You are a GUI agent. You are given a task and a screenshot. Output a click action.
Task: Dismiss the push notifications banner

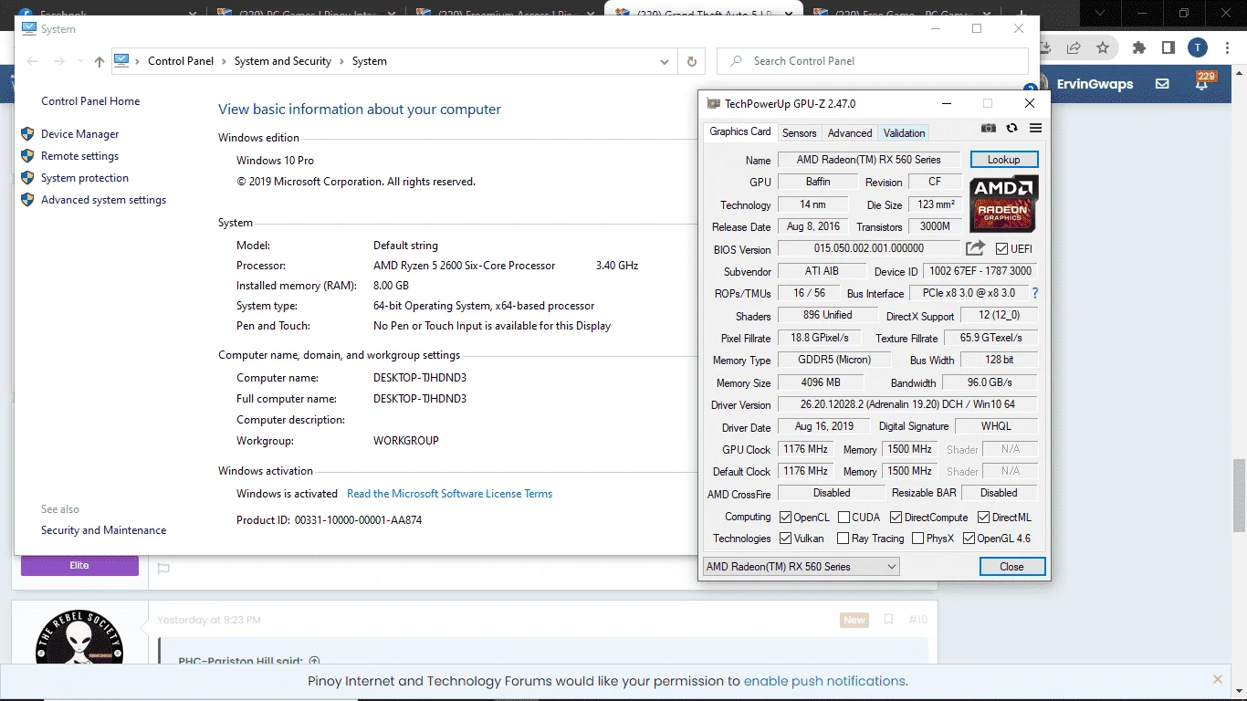pyautogui.click(x=1218, y=680)
